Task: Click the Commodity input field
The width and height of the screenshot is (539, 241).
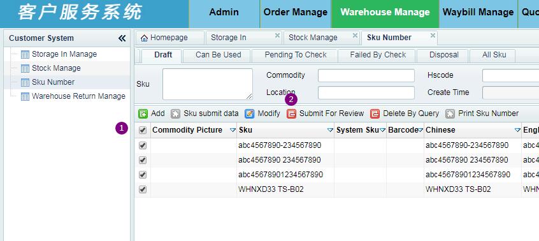Action: [366, 75]
